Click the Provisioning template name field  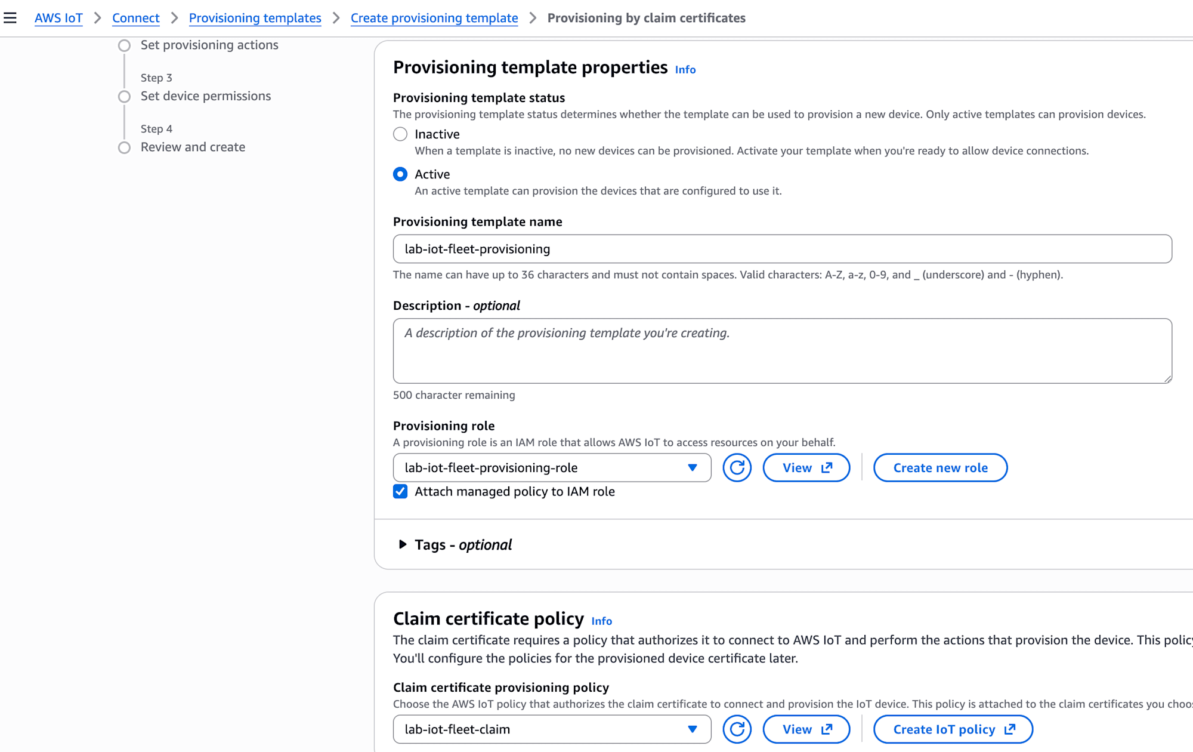click(x=782, y=249)
